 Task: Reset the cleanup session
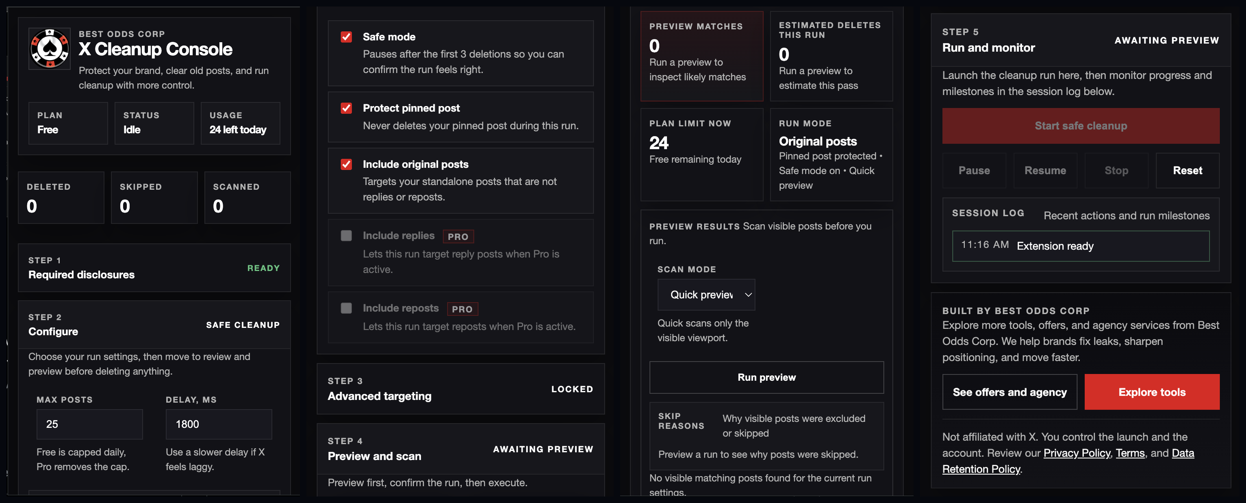pyautogui.click(x=1187, y=170)
